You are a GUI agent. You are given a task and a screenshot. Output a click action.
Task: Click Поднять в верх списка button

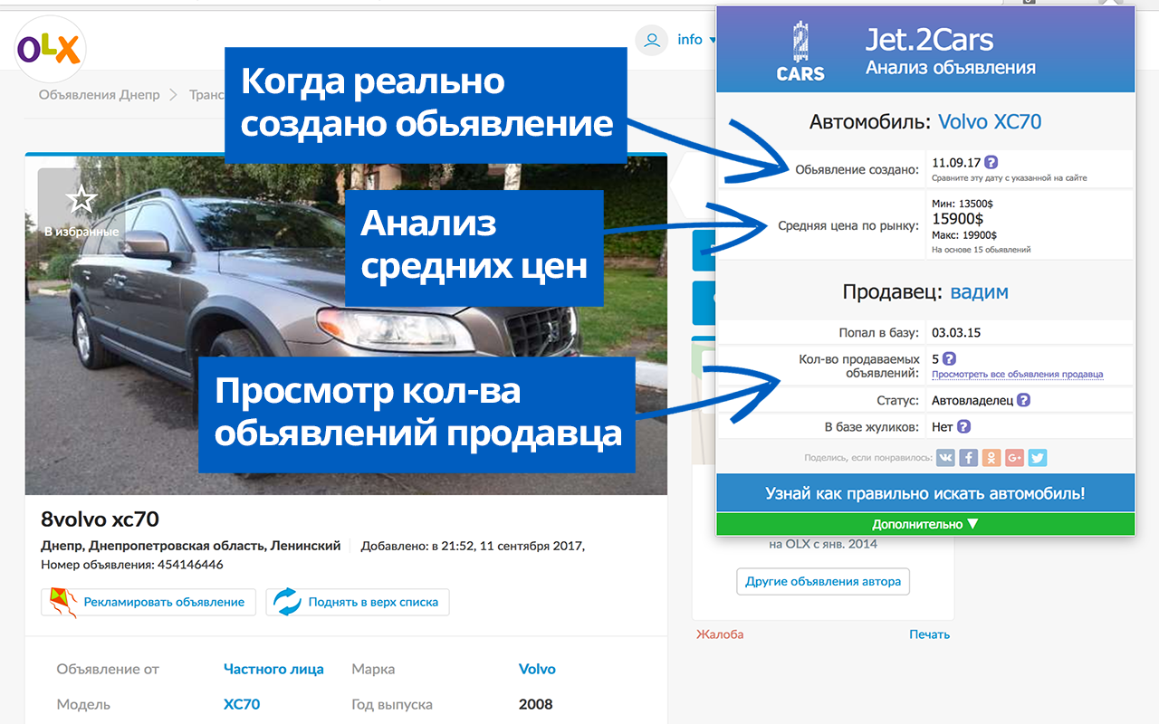tap(358, 602)
